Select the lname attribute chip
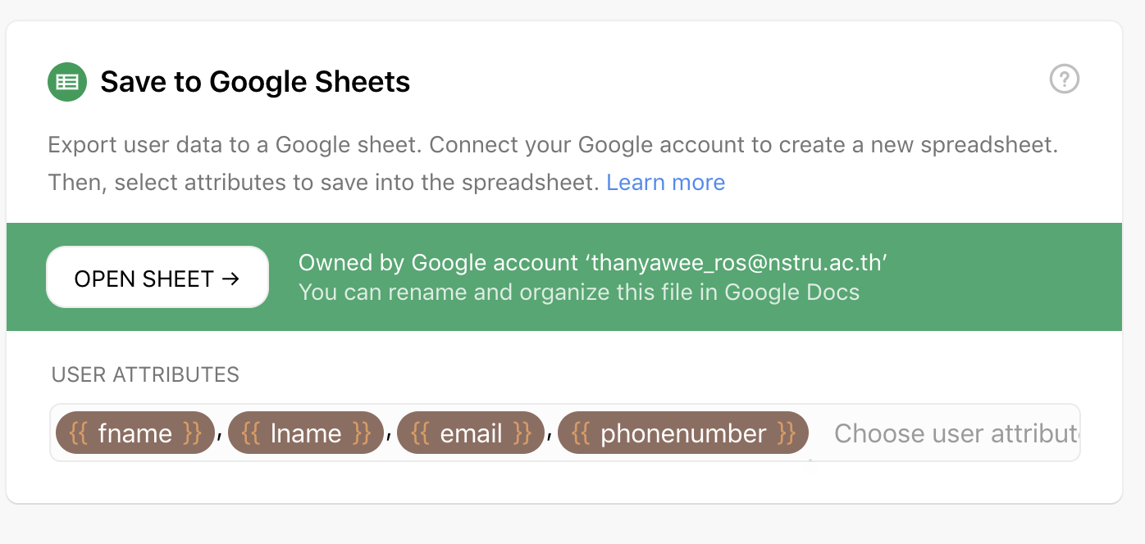Image resolution: width=1145 pixels, height=544 pixels. pyautogui.click(x=306, y=433)
